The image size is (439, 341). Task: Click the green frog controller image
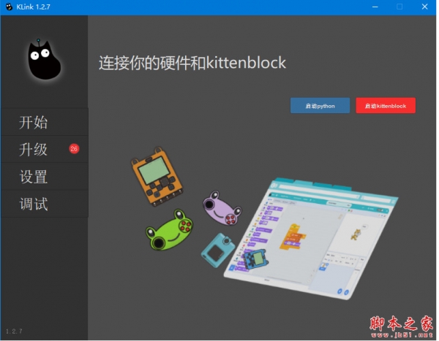[x=170, y=230]
